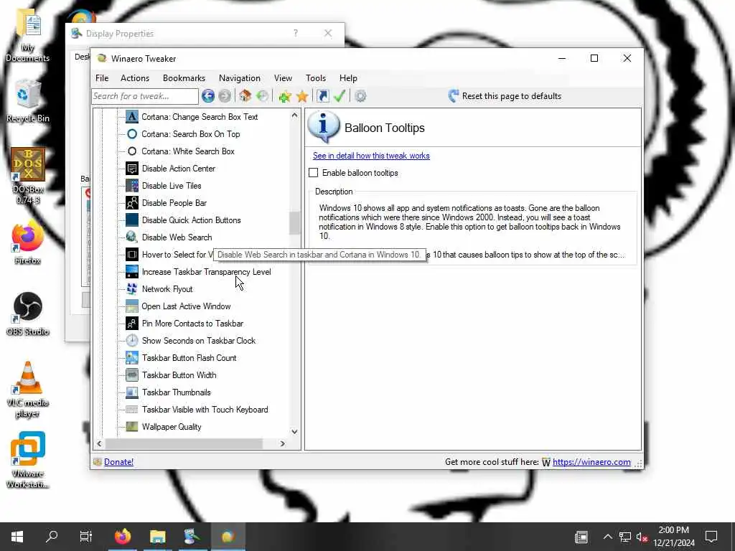
Task: Go to the Home page icon
Action: pos(245,96)
